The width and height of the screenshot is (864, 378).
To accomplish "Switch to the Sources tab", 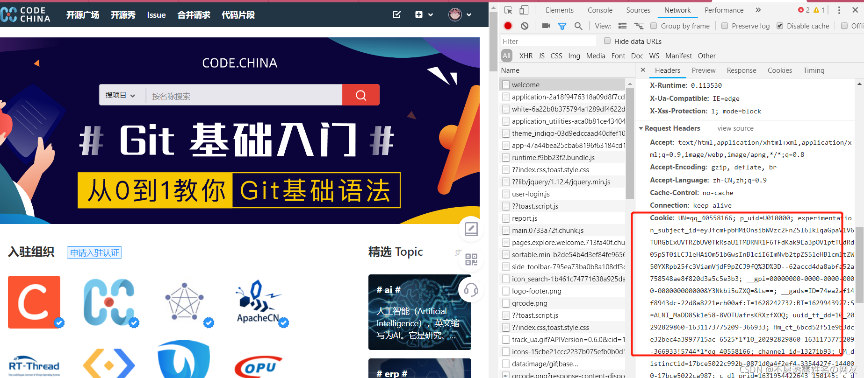I will point(638,10).
